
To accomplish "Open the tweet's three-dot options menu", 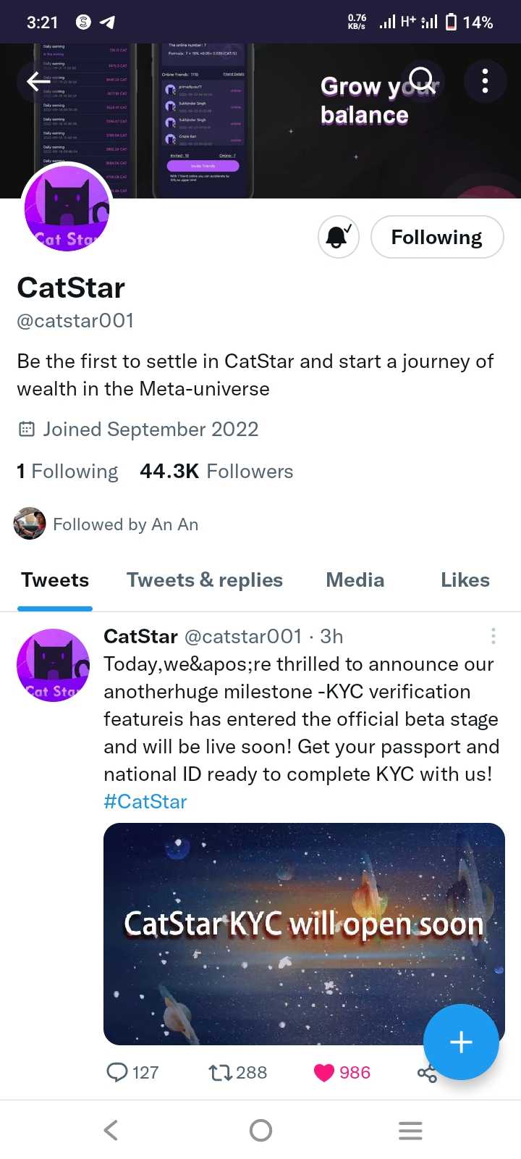I will coord(493,636).
